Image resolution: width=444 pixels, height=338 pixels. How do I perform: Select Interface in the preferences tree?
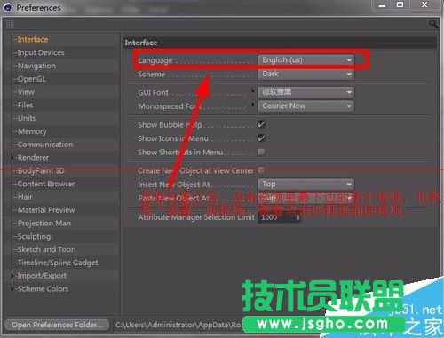pos(33,39)
